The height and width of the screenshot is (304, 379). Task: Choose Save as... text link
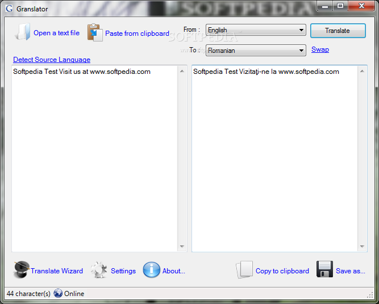[x=351, y=271]
